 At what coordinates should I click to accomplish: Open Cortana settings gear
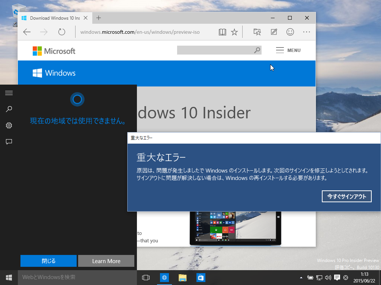tap(9, 125)
